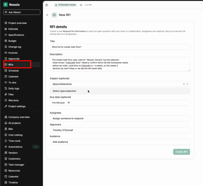Click the Warranty shield icon
The width and height of the screenshot is (203, 186).
pyautogui.click(x=6, y=100)
